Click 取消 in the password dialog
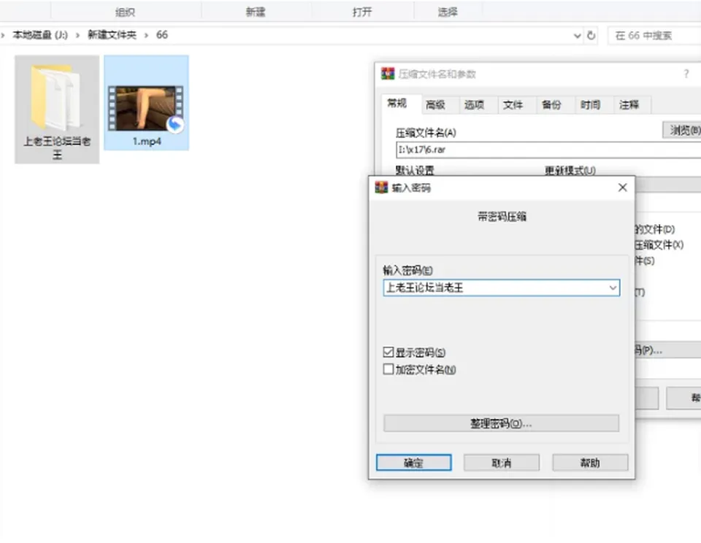Image resolution: width=701 pixels, height=543 pixels. point(501,463)
